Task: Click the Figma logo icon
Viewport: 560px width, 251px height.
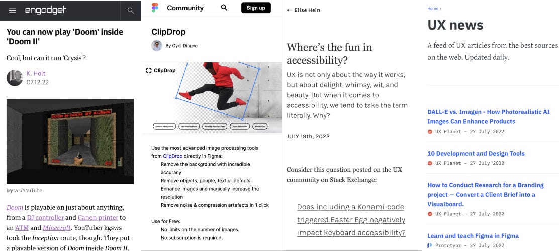Action: 155,8
